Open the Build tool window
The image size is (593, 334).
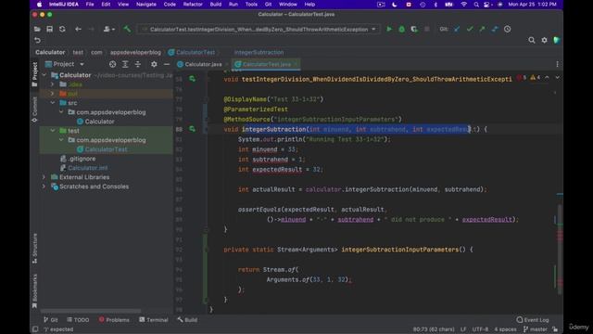coord(187,320)
